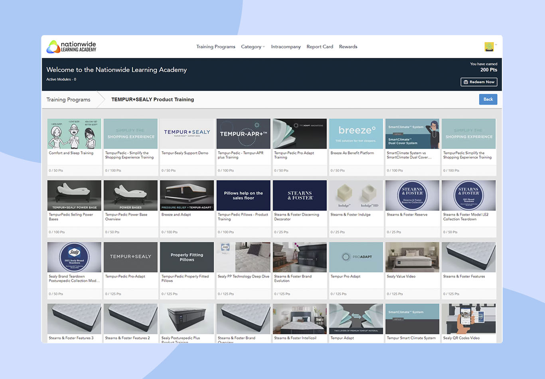The width and height of the screenshot is (545, 379).
Task: Click '0 / 25 Pts' under Stearns & Foster Reserve
Action: tap(394, 232)
